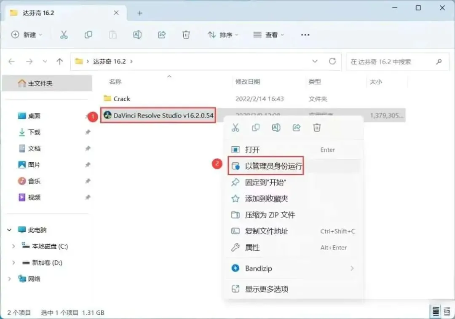Unpin 视频 using its pin icon
The image size is (455, 319).
tap(87, 197)
